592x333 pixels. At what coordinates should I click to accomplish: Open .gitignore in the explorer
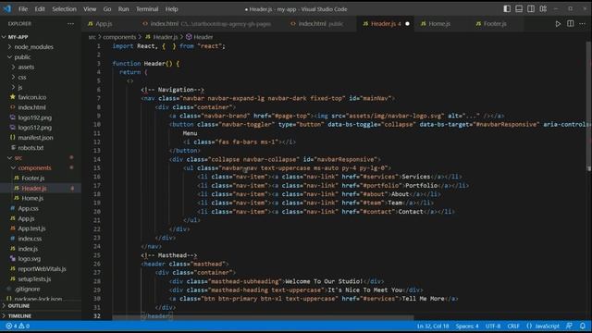(41, 290)
